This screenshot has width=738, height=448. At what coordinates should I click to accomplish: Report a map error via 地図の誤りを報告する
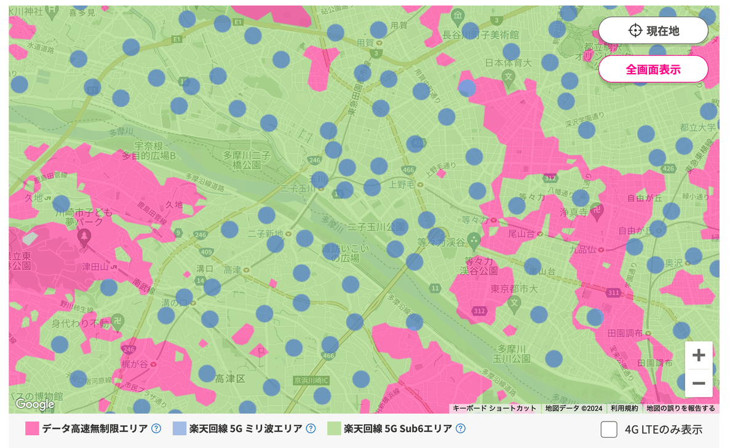tap(680, 407)
